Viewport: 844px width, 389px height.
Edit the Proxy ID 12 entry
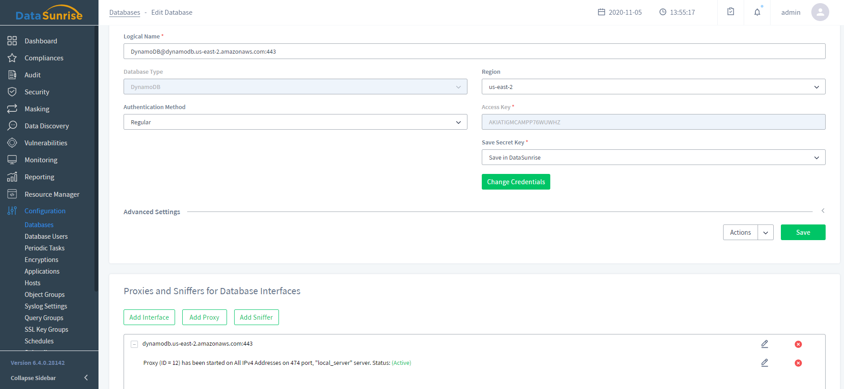coord(765,363)
